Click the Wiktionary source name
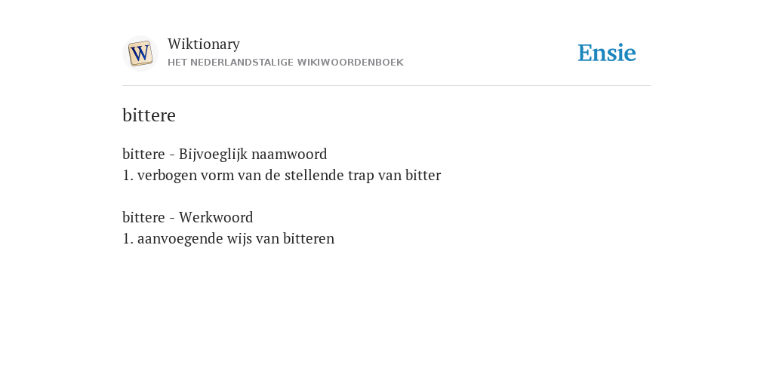773x386 pixels. pos(204,44)
